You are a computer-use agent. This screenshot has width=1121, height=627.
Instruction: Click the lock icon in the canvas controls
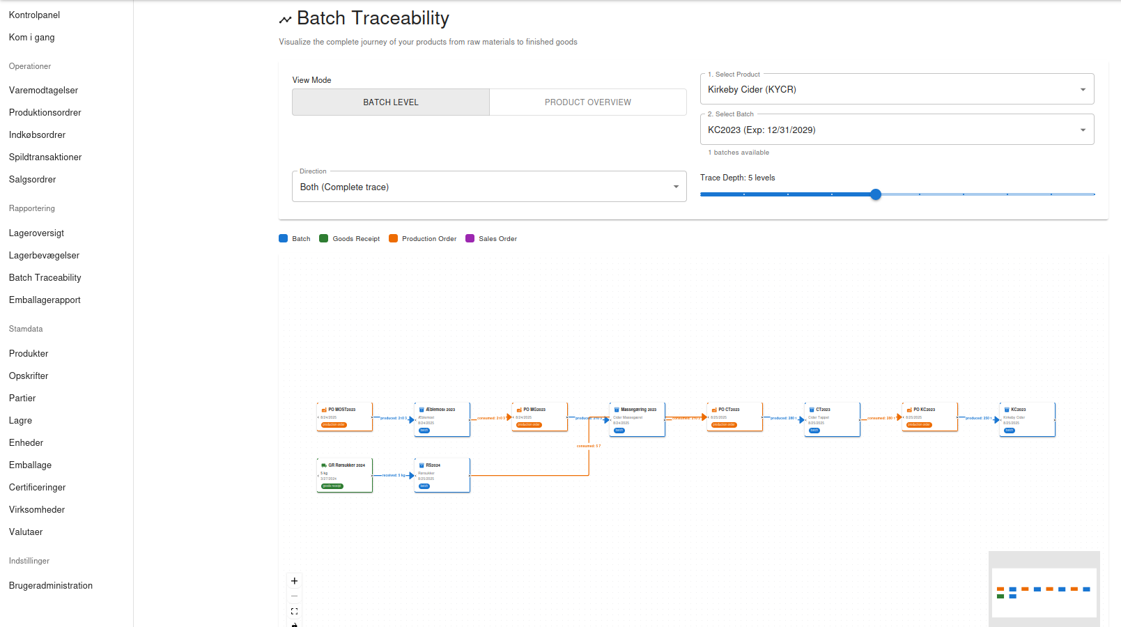(294, 624)
